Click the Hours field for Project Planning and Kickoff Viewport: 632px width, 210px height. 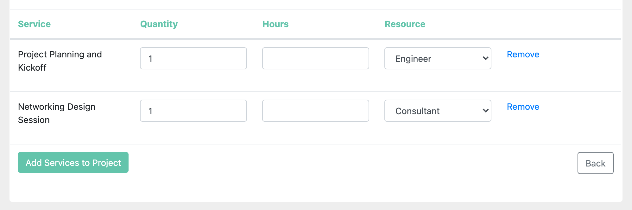pos(316,58)
